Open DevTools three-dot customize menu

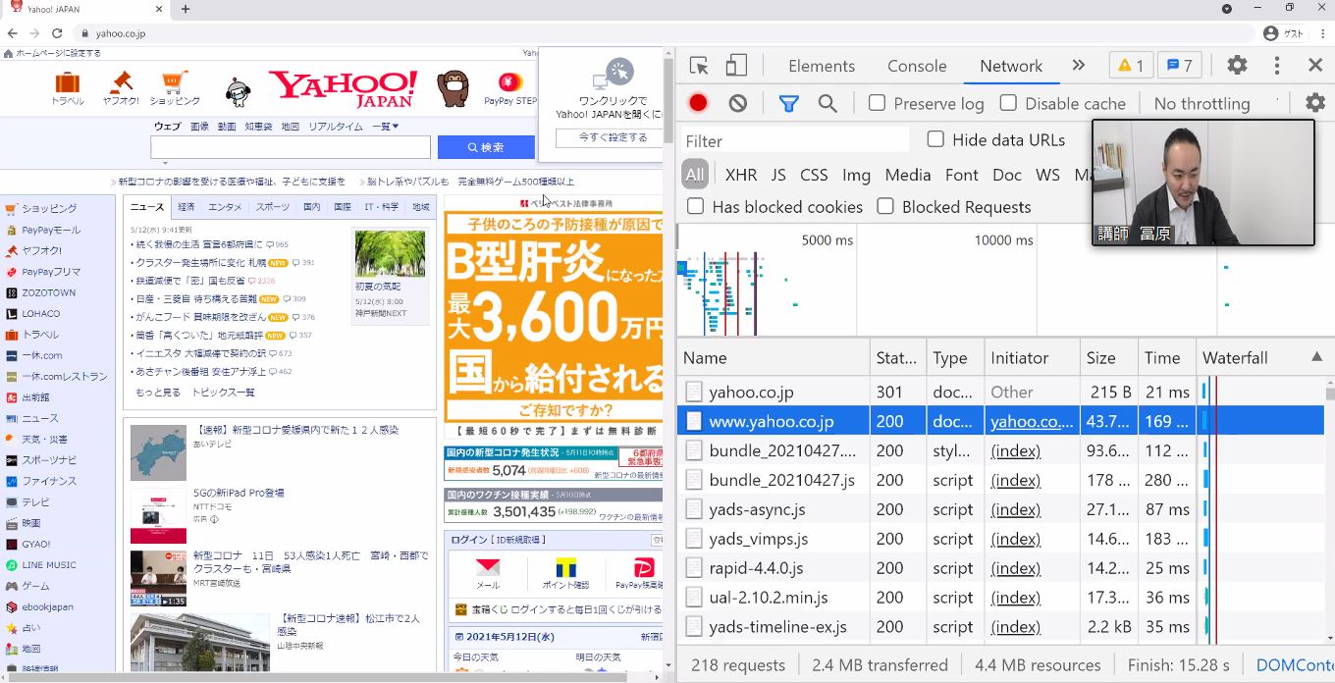(1276, 66)
